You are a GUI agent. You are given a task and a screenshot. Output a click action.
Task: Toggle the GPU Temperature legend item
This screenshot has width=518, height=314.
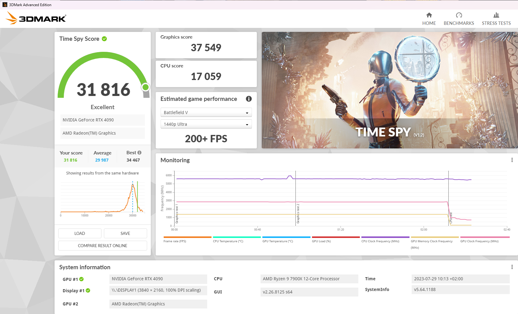286,239
